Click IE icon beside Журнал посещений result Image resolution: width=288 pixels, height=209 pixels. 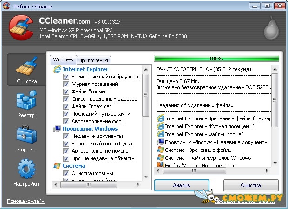click(x=161, y=126)
